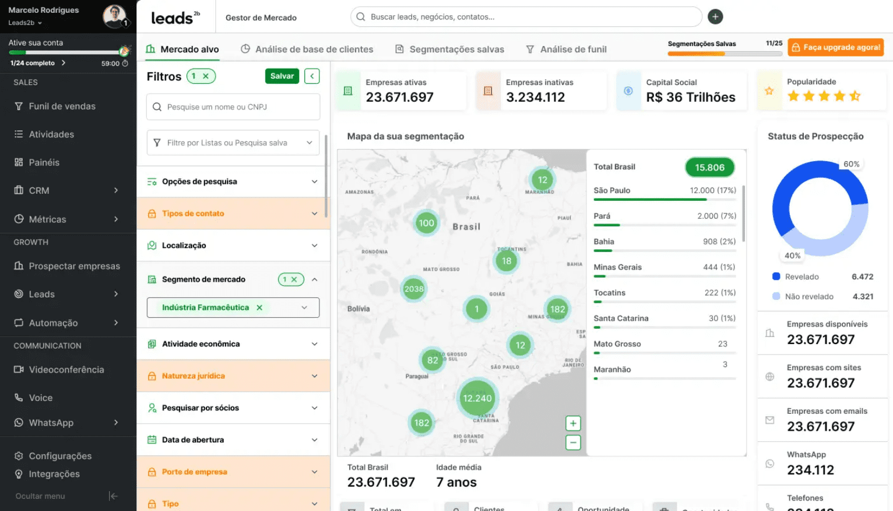The height and width of the screenshot is (511, 893).
Task: Click the Salvar button in Filtros
Action: point(282,76)
